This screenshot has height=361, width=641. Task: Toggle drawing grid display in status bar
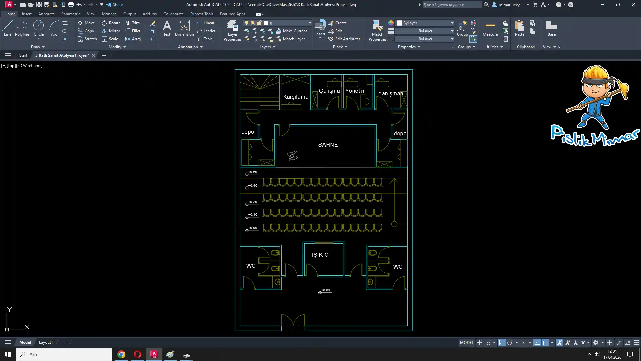coord(479,343)
